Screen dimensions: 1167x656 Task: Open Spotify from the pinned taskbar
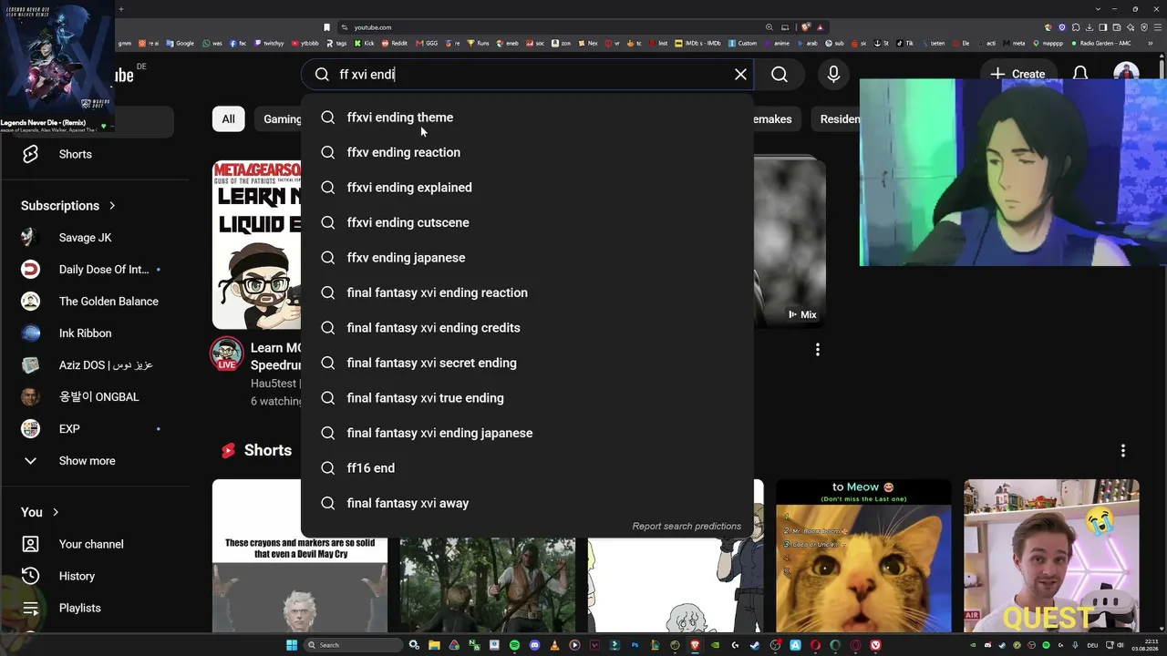514,645
